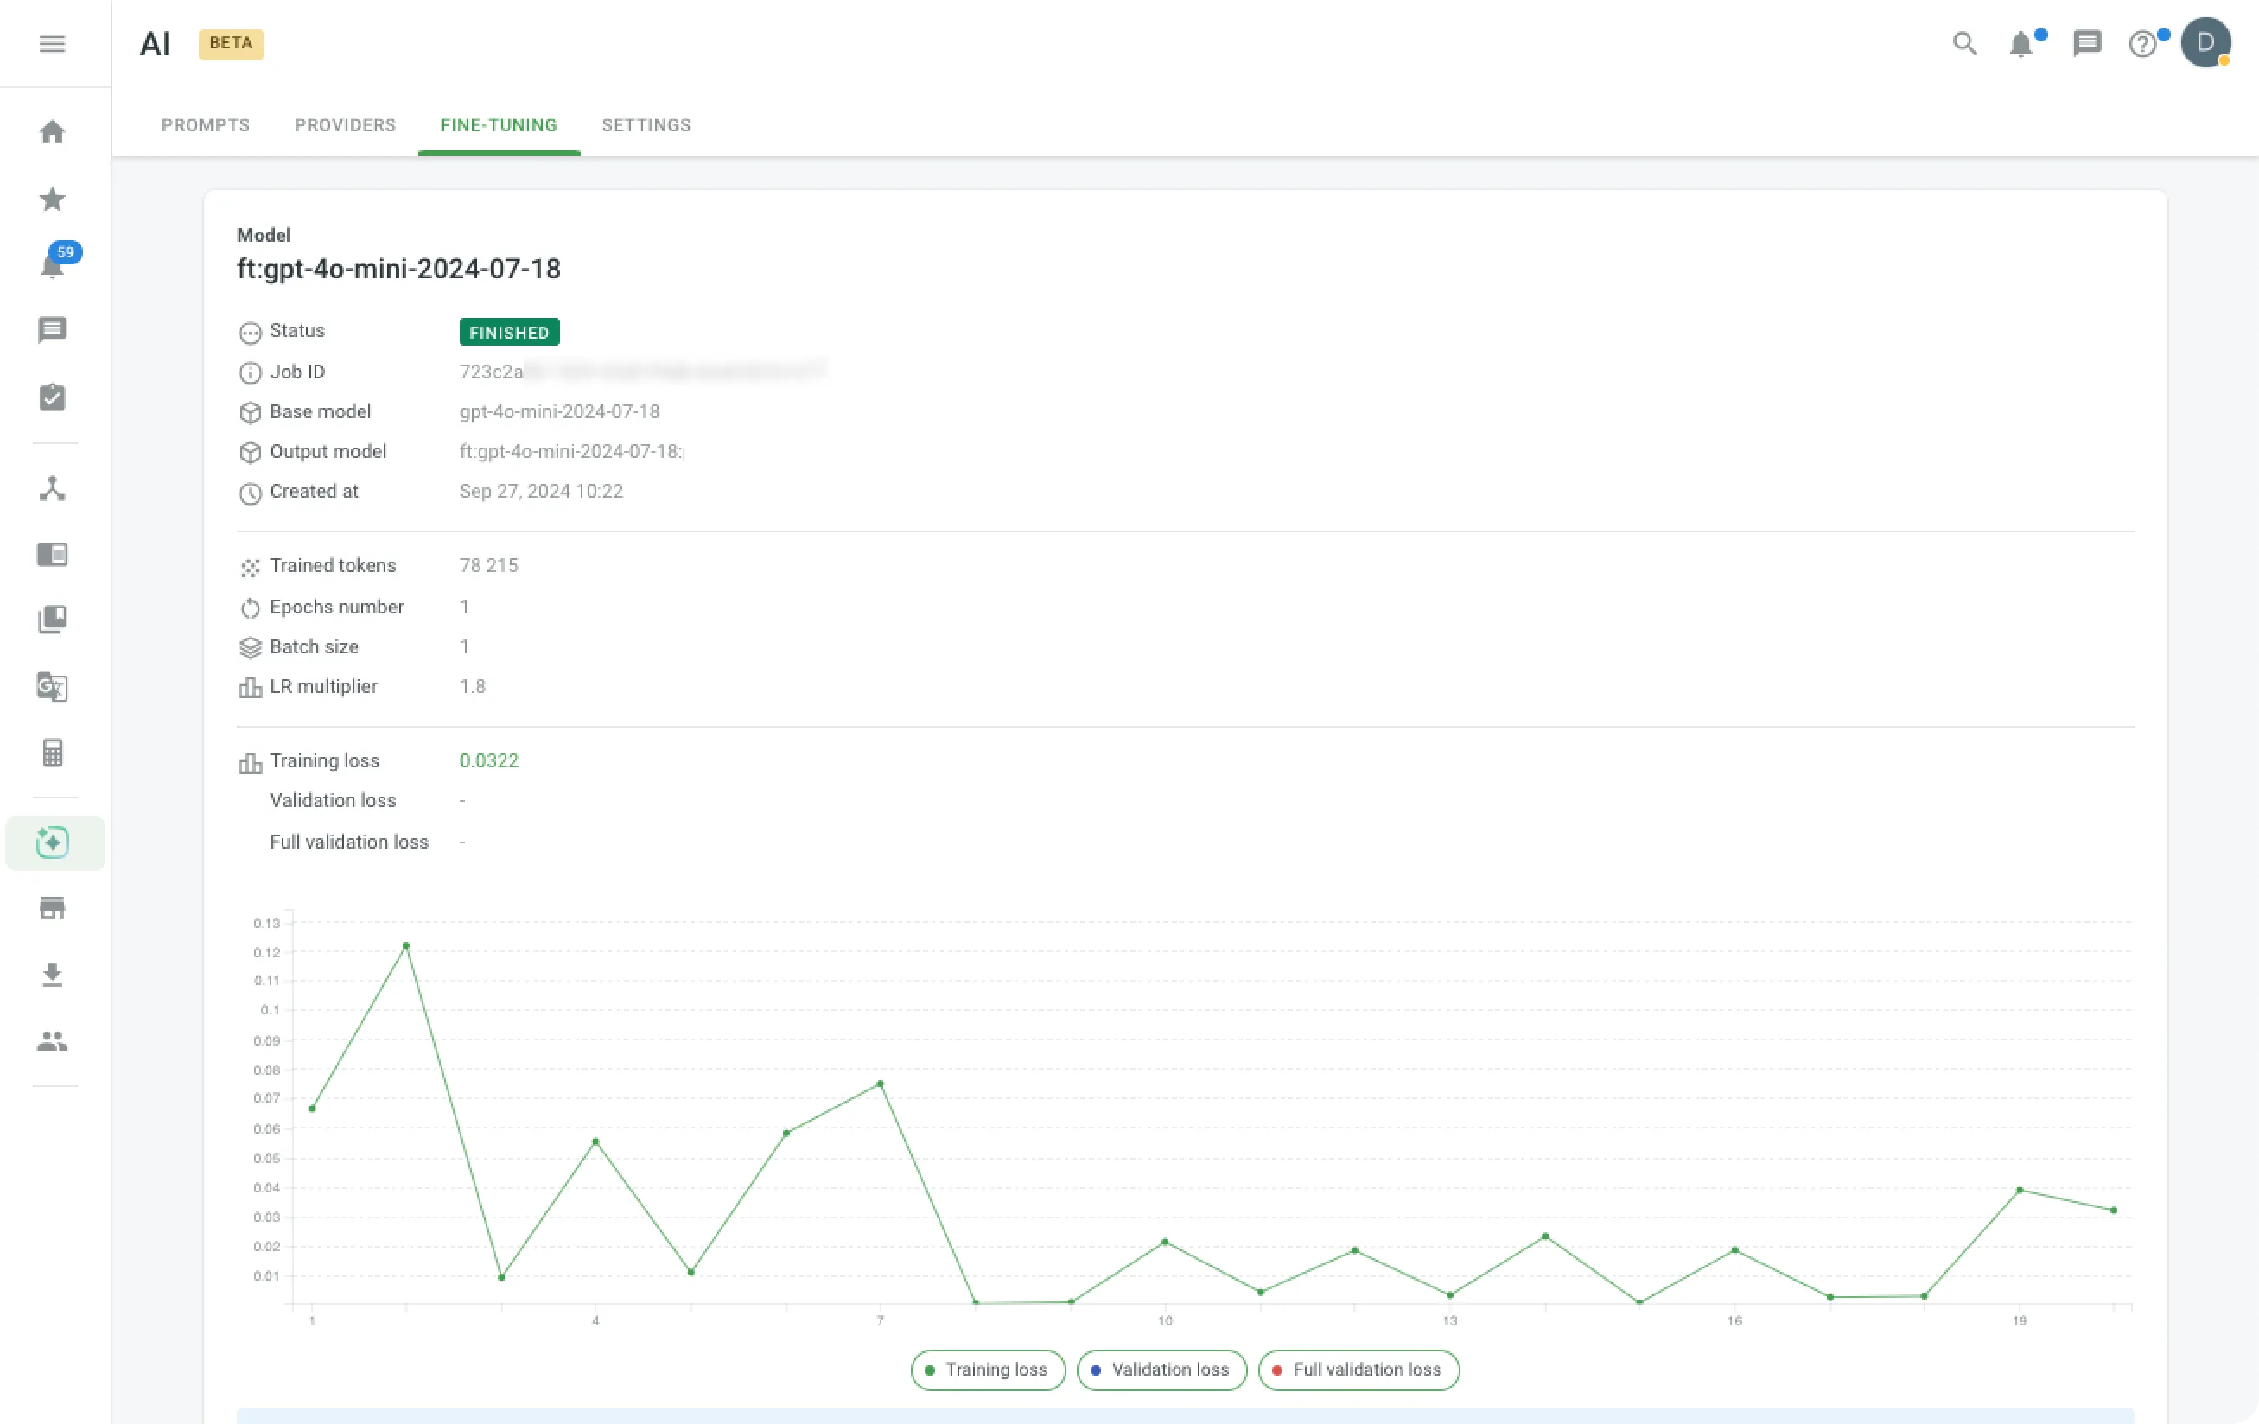Toggle the Training loss series in the legend
This screenshot has height=1424, width=2259.
coord(987,1370)
